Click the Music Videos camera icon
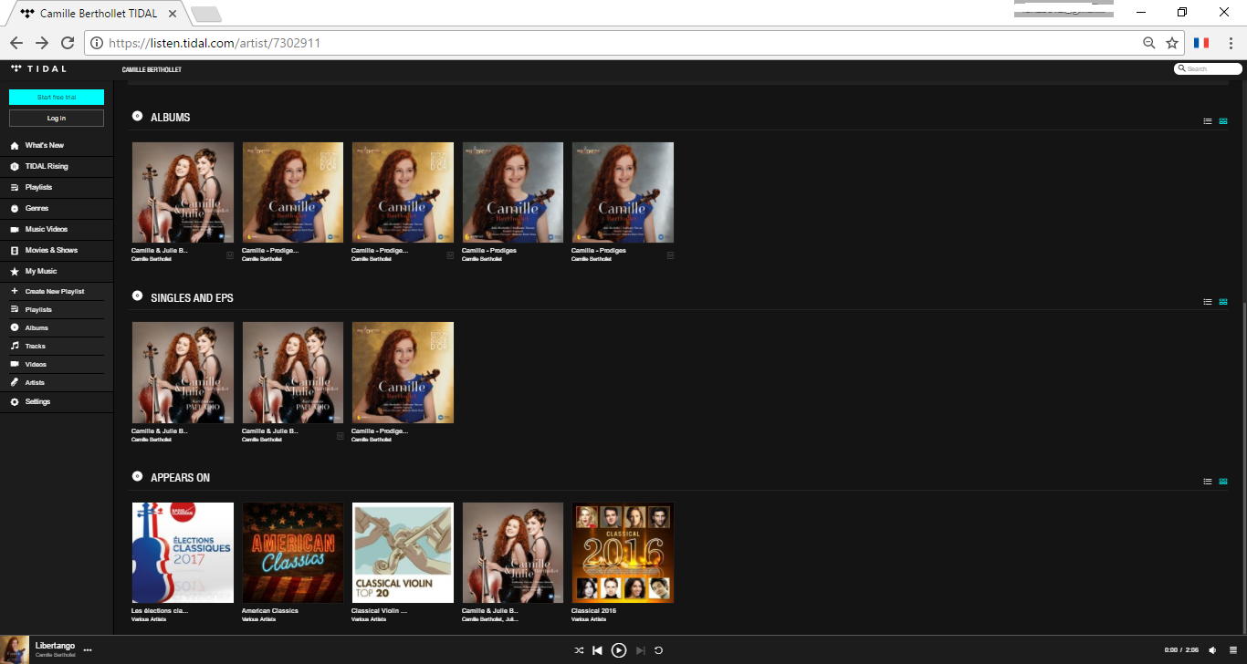This screenshot has width=1247, height=664. 15,229
